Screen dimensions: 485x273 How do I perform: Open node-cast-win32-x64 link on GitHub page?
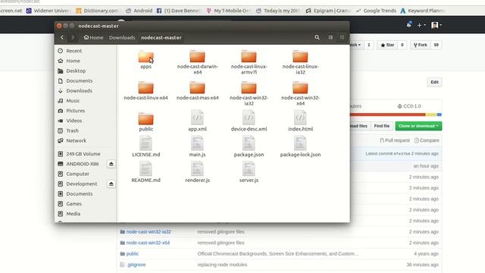(x=148, y=243)
